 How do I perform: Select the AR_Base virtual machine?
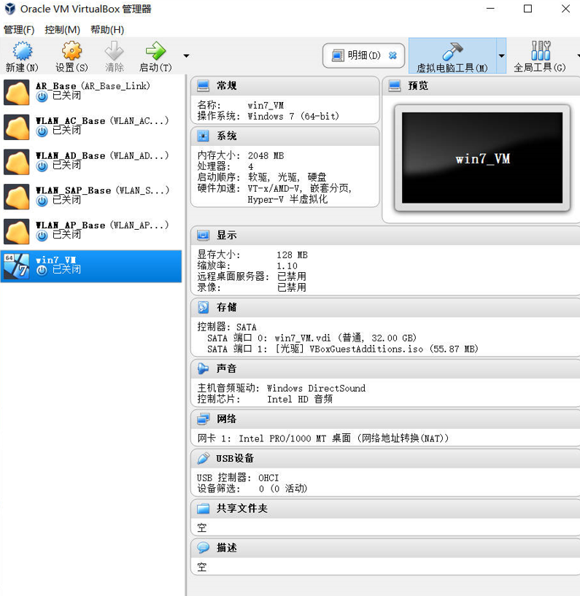90,91
